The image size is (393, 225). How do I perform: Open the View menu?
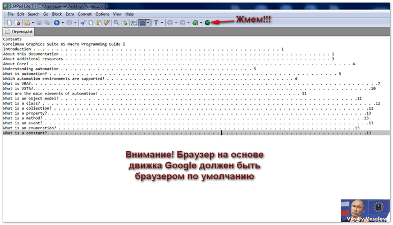[117, 14]
